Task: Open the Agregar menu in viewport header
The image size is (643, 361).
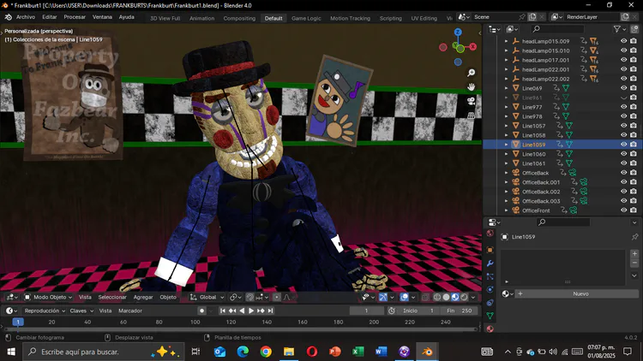Action: [143, 297]
